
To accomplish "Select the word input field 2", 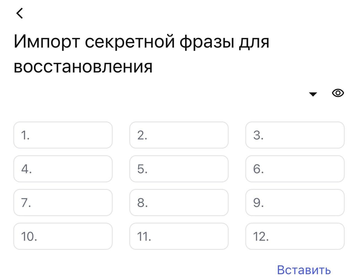I will (179, 135).
